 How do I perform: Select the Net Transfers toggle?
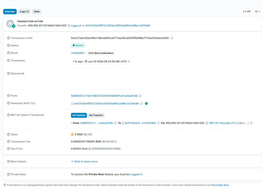[96, 115]
